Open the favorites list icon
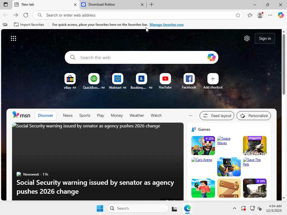The width and height of the screenshot is (287, 215). [x=250, y=15]
